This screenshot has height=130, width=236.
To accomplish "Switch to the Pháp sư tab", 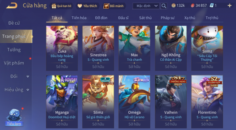I will point(168,18).
